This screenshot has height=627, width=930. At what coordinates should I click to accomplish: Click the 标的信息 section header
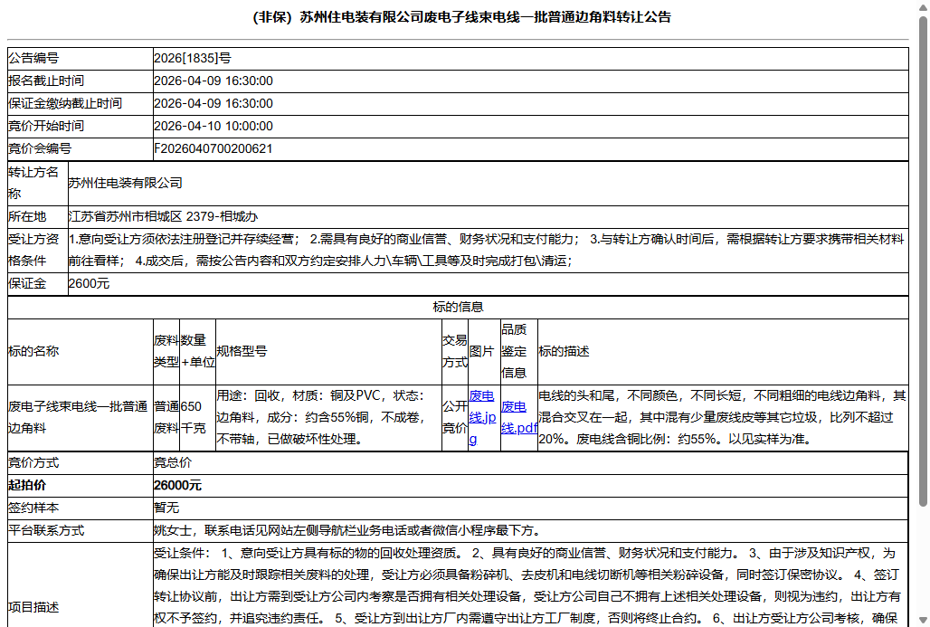click(x=458, y=307)
